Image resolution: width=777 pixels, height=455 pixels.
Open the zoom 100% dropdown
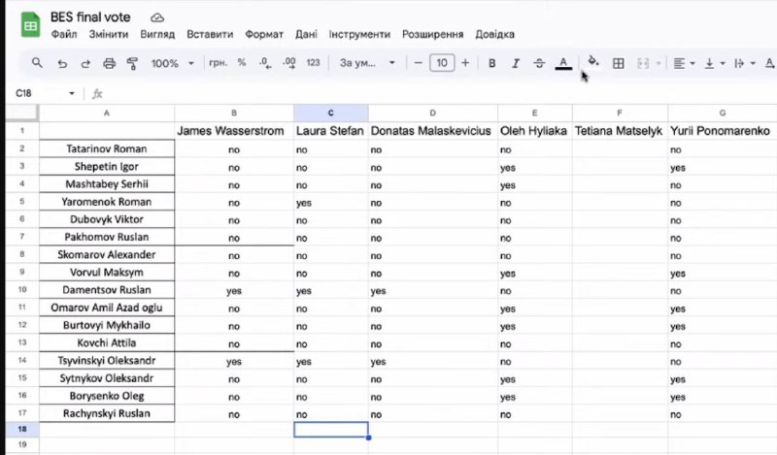pos(173,63)
